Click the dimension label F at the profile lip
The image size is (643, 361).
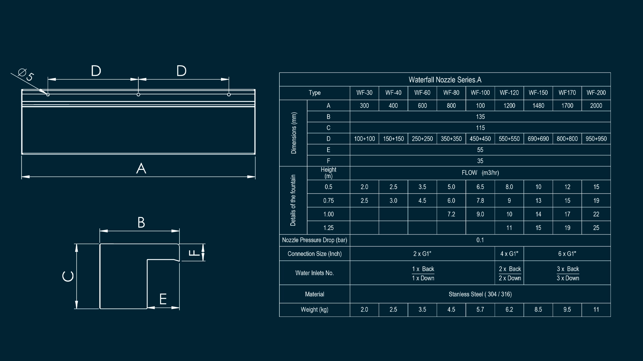click(x=194, y=253)
